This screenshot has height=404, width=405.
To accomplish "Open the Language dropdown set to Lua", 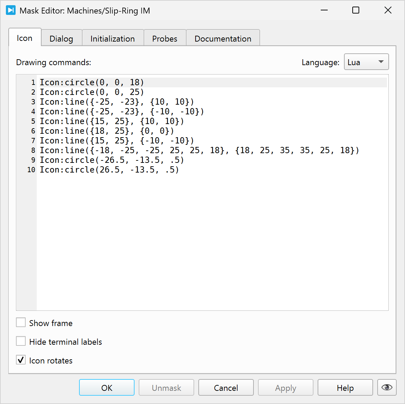I will coord(366,62).
